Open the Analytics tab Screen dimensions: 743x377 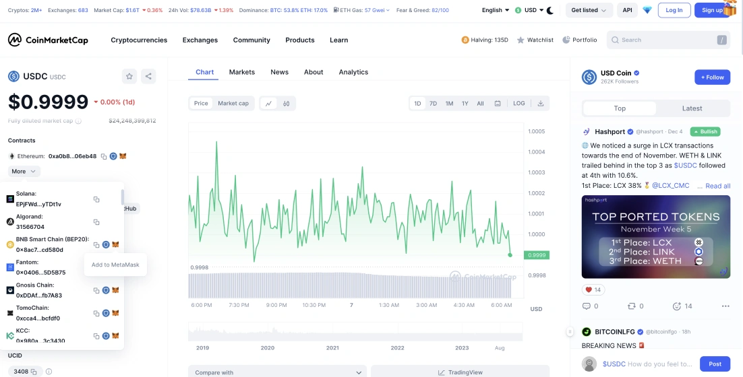pos(353,72)
